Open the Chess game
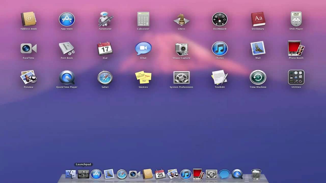Viewport: 326px width, 183px height. [181, 19]
